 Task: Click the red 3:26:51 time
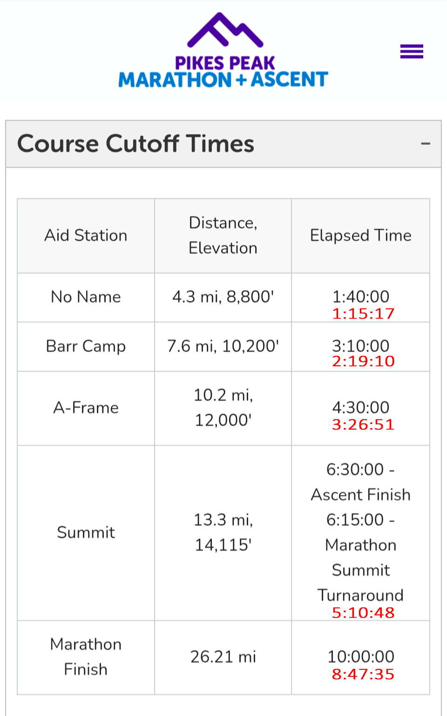[x=363, y=425]
